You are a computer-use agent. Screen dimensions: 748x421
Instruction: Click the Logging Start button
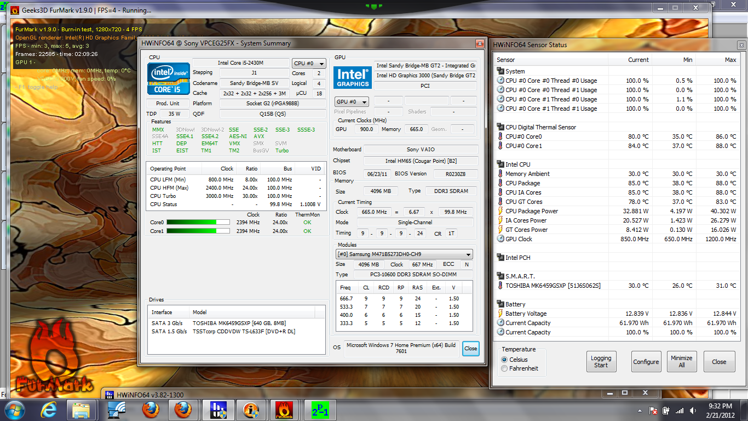[601, 362]
